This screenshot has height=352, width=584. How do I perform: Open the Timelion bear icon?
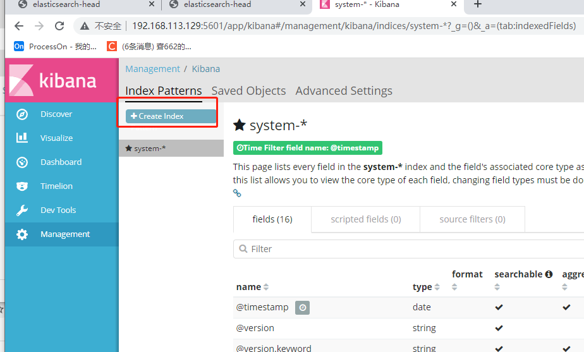point(22,186)
